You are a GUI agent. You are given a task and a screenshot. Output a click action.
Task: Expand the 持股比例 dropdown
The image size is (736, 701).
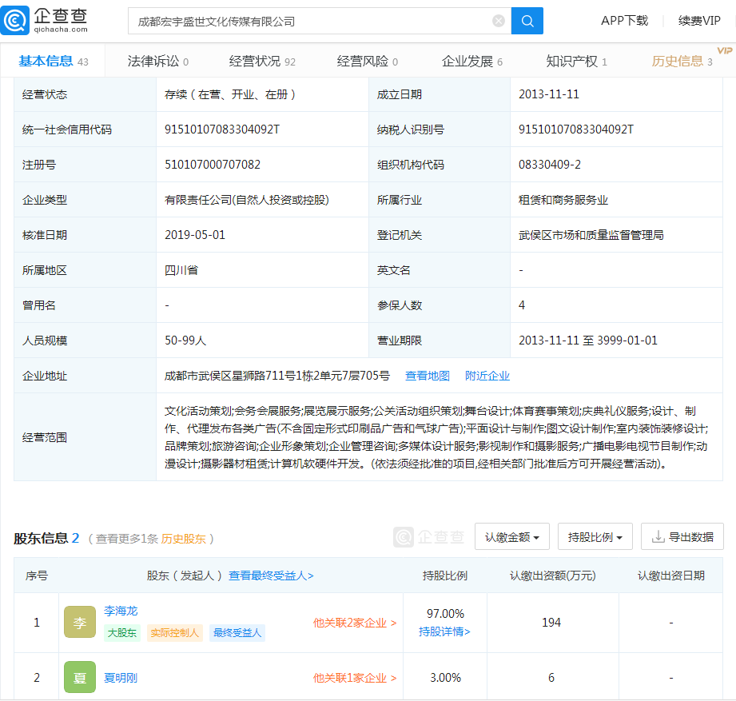[x=595, y=536]
